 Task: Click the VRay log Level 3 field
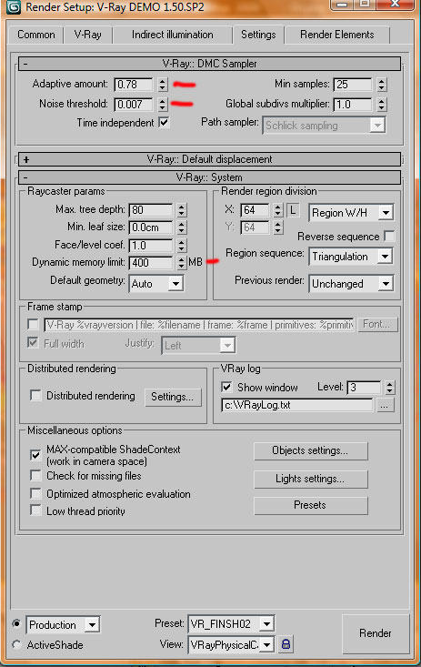pyautogui.click(x=364, y=387)
